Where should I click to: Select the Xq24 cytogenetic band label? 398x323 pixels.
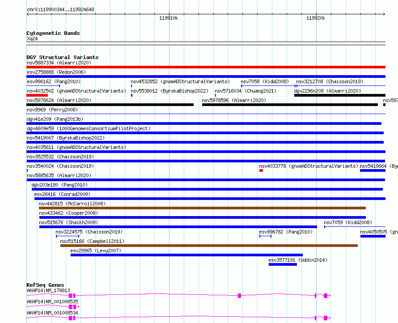(x=32, y=38)
